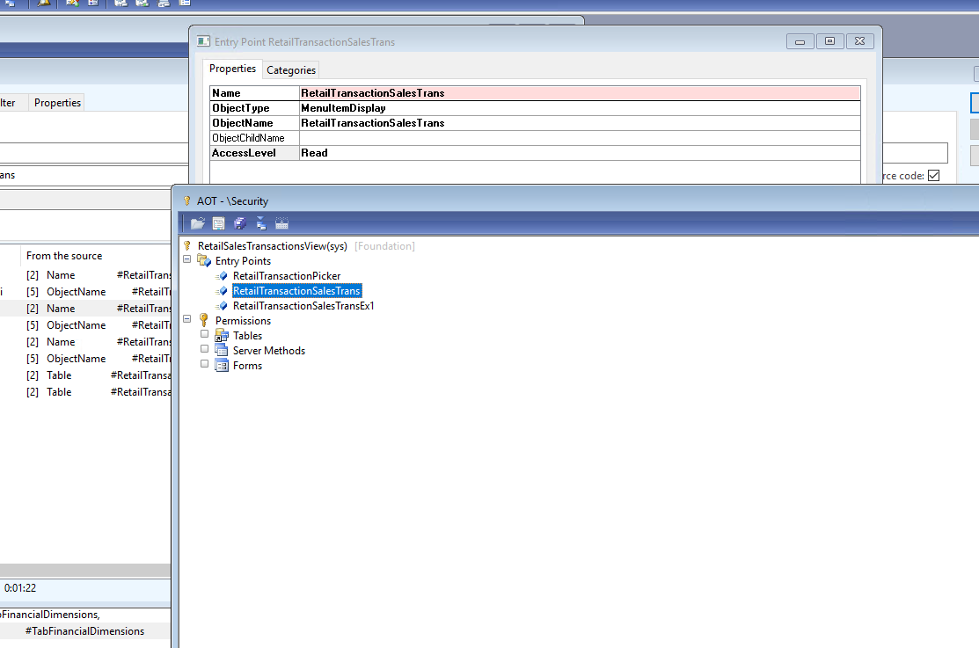Select the RetailTransactionPicker entry point icon
This screenshot has width=979, height=648.
pos(222,276)
